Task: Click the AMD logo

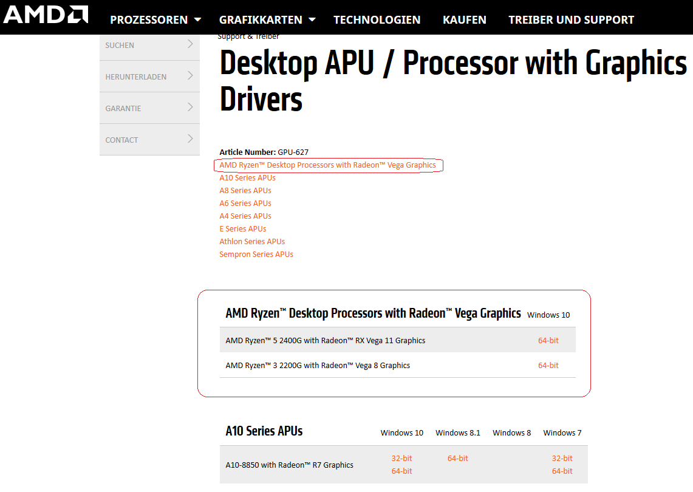Action: (46, 15)
